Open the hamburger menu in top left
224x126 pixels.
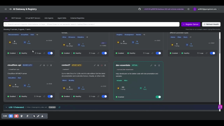click(x=6, y=9)
